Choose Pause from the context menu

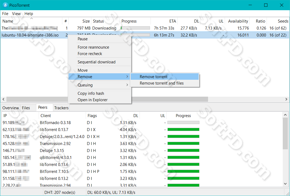(x=100, y=39)
